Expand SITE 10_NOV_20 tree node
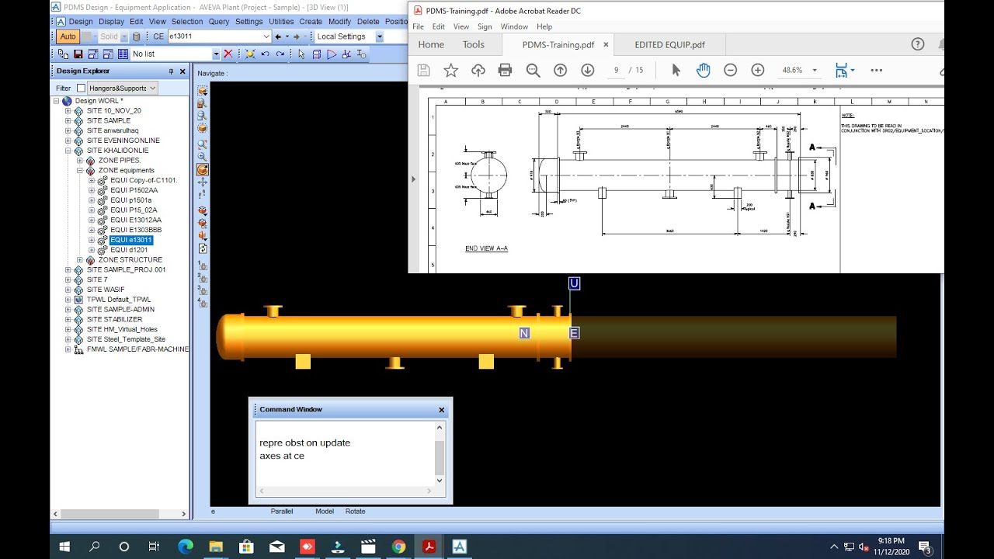This screenshot has width=994, height=559. coord(68,111)
